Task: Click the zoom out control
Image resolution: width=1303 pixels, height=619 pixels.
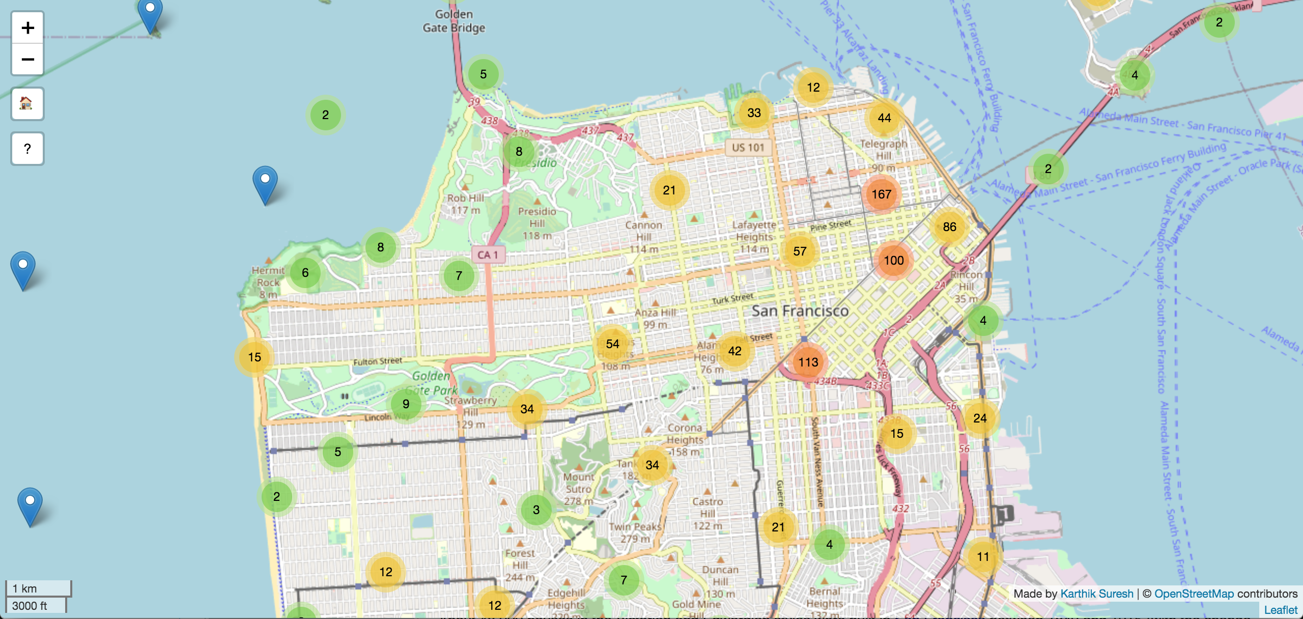Action: (27, 60)
